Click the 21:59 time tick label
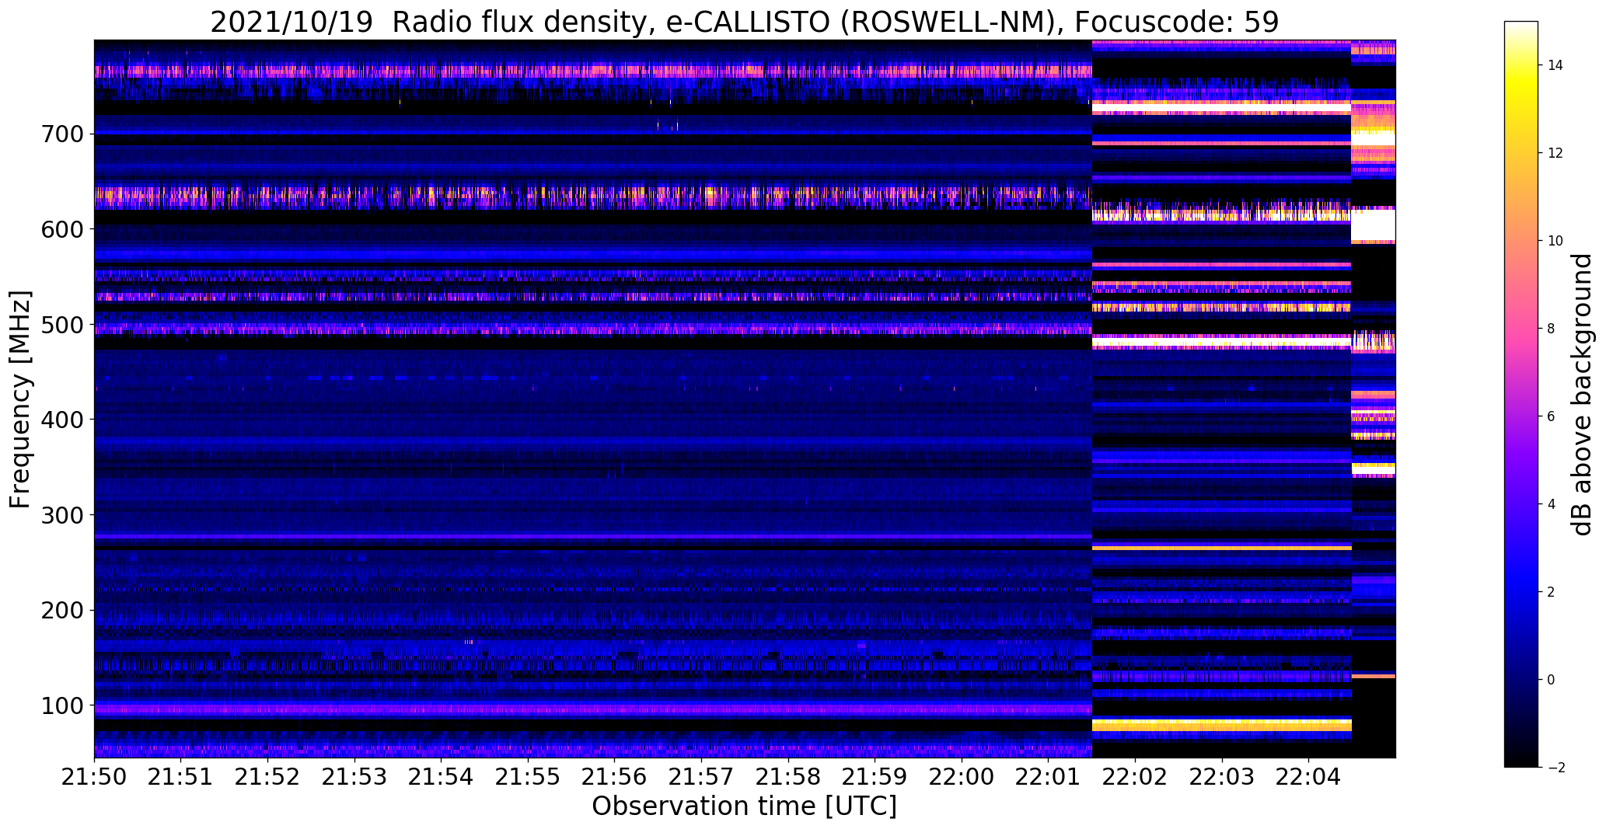The height and width of the screenshot is (829, 1606). 875,776
